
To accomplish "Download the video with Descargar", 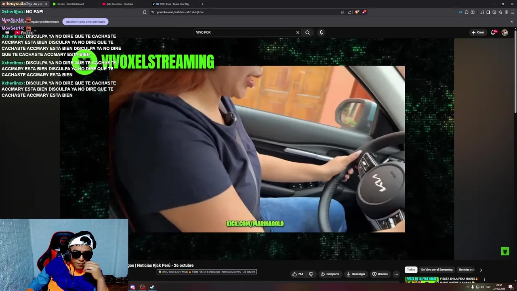I will tap(356, 274).
